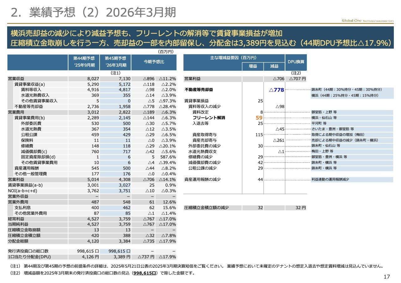401x283 pixels.
Task: Click the page number 17
Action: pyautogui.click(x=387, y=276)
